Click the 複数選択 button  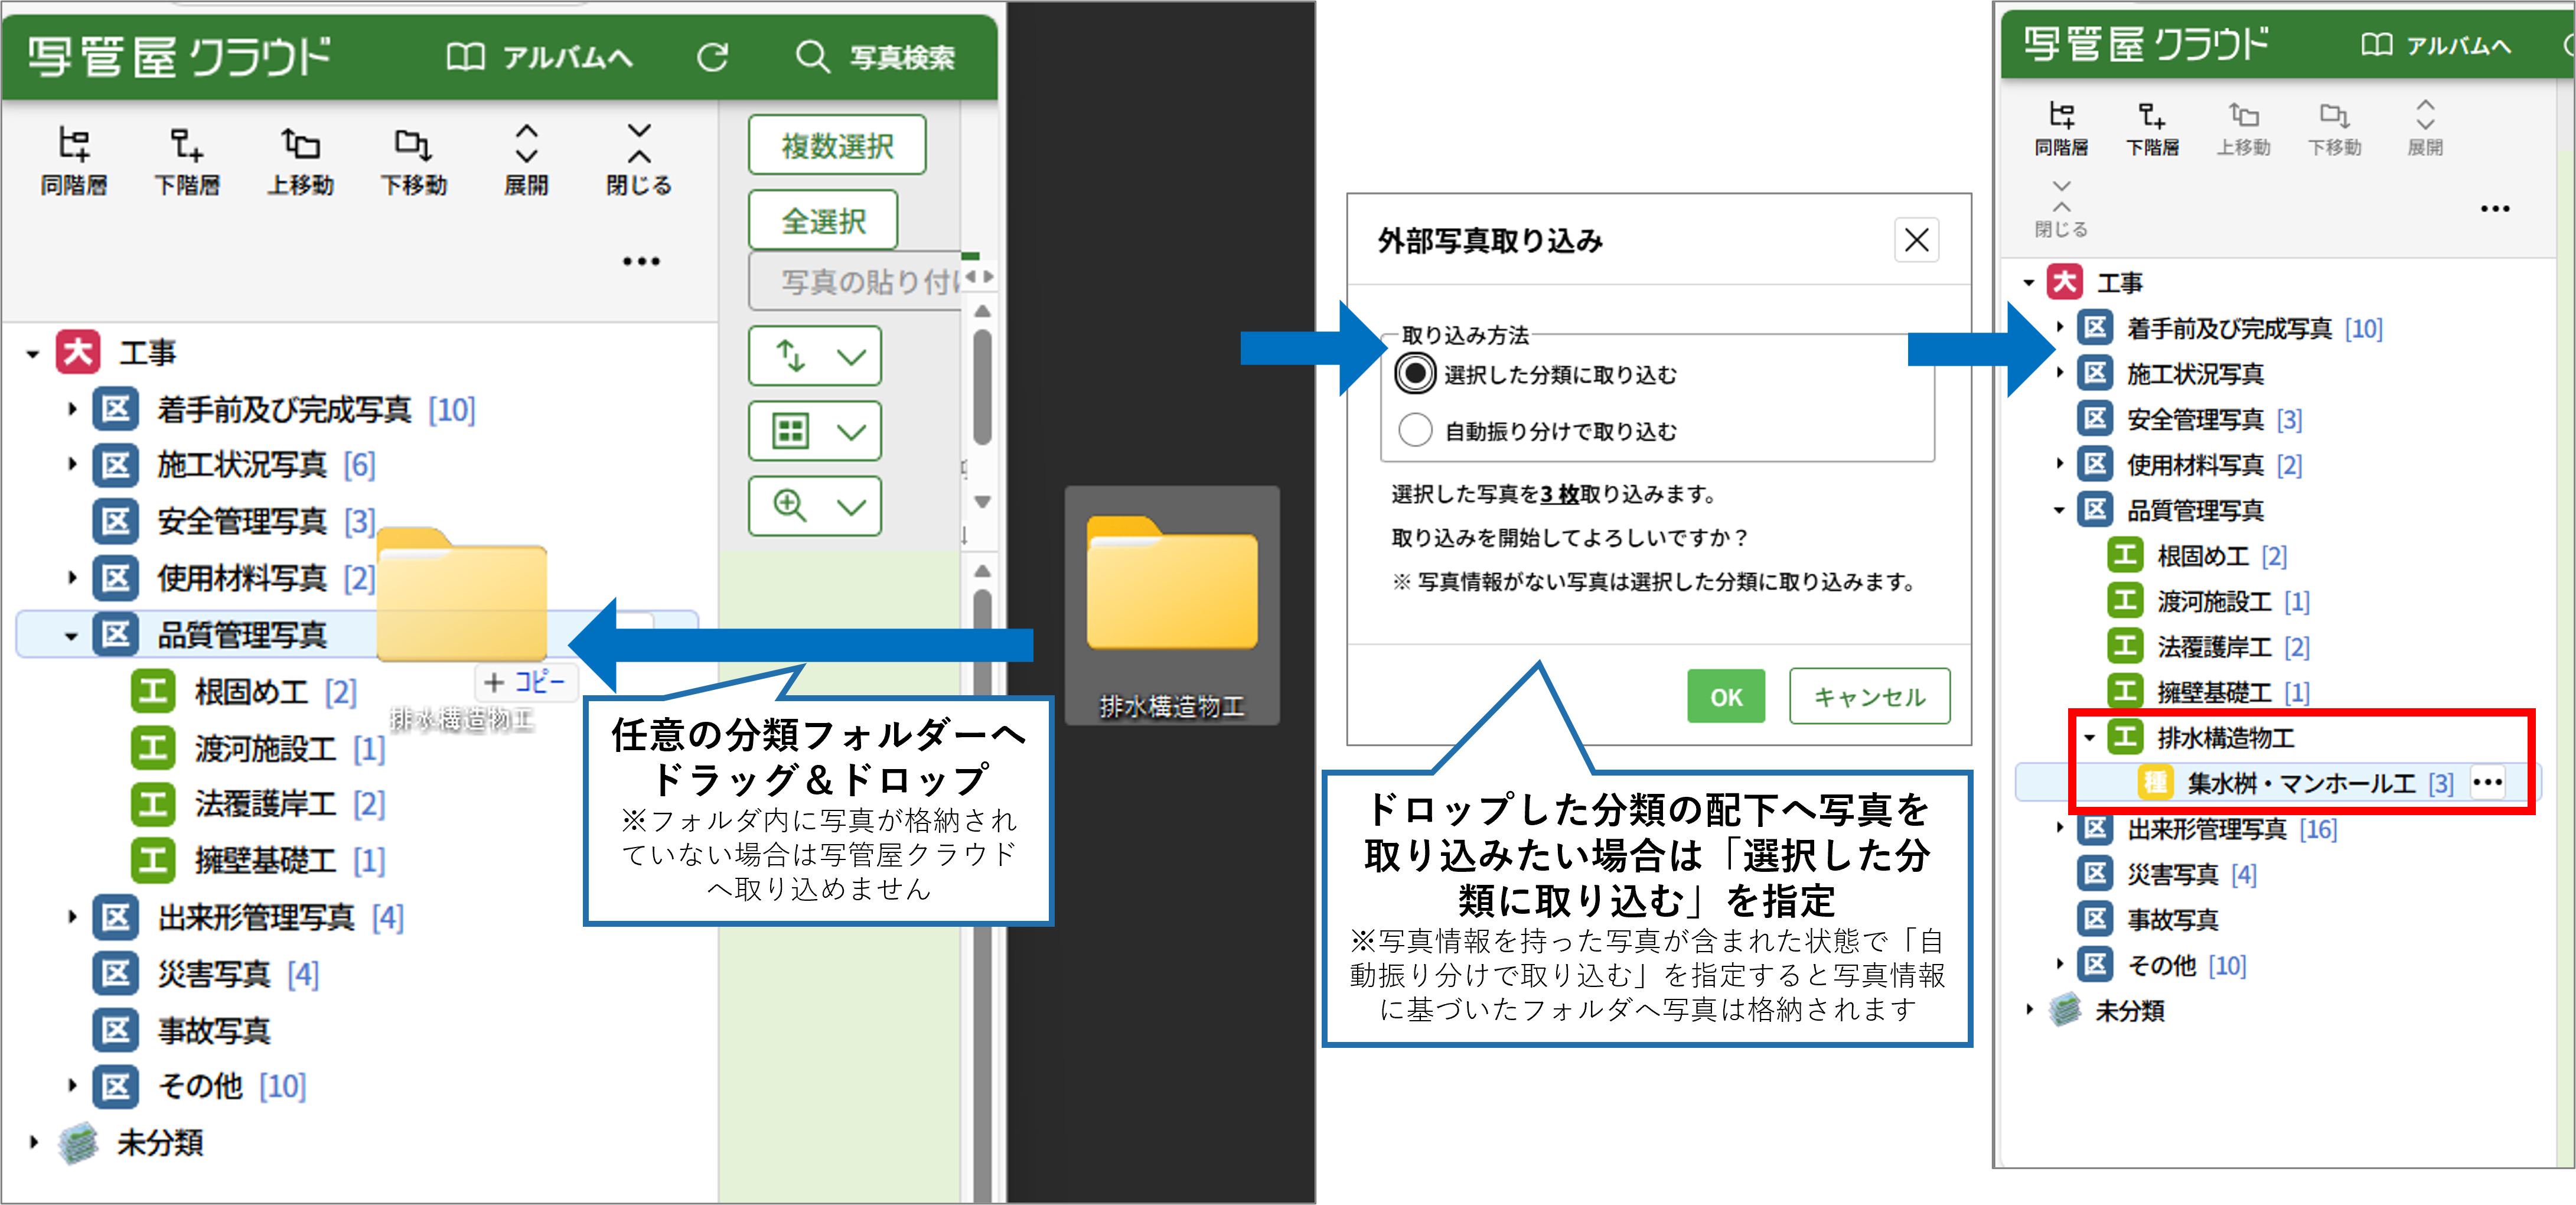pos(837,146)
